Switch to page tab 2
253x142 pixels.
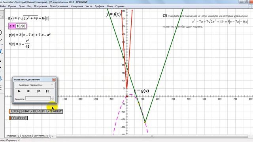pyautogui.click(x=19, y=136)
